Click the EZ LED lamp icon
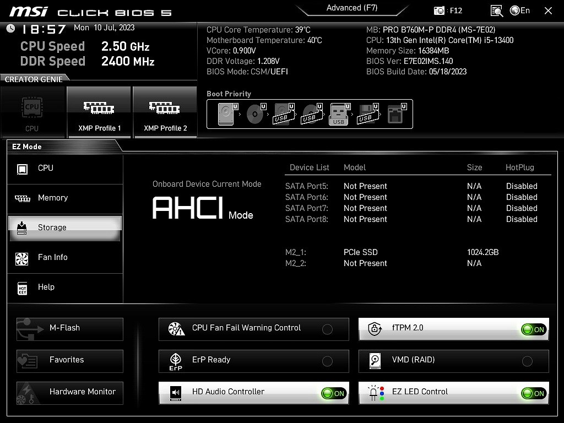This screenshot has height=423, width=564. pyautogui.click(x=376, y=393)
